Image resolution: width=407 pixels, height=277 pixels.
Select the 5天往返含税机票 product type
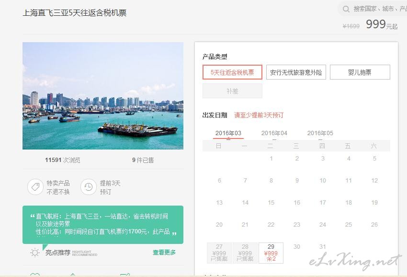point(232,72)
